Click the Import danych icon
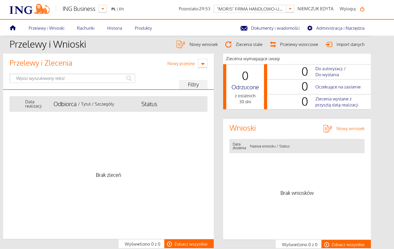The width and height of the screenshot is (394, 249). coord(329,44)
